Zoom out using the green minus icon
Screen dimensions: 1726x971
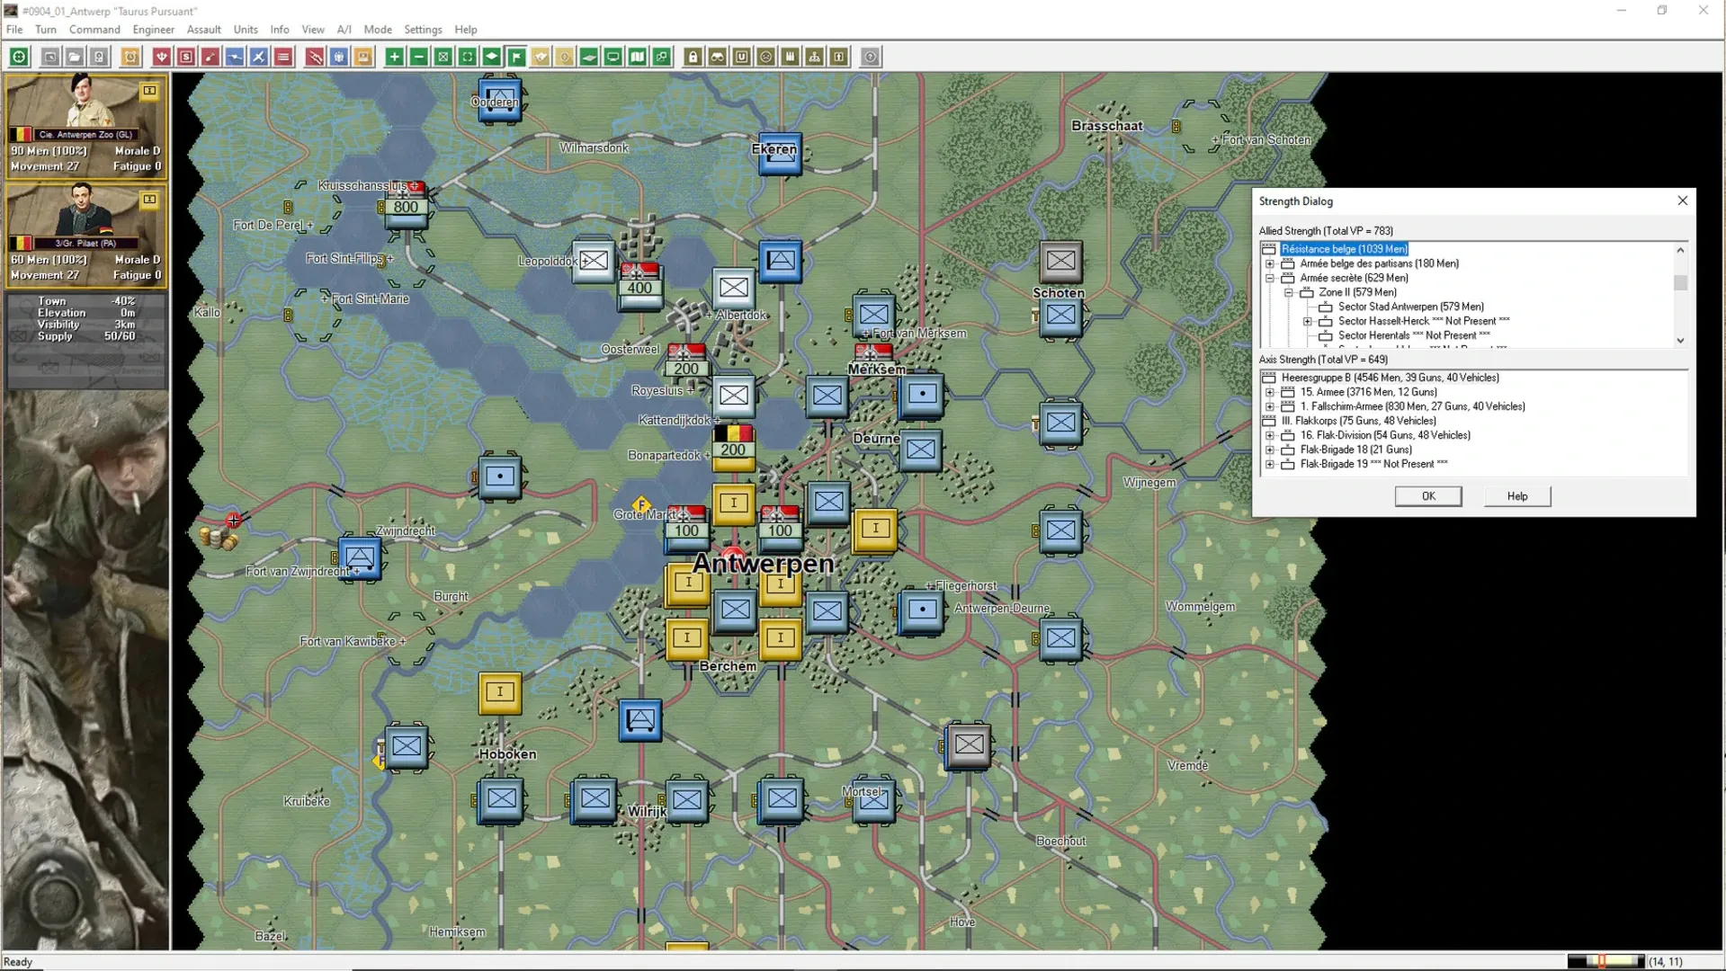pos(417,57)
